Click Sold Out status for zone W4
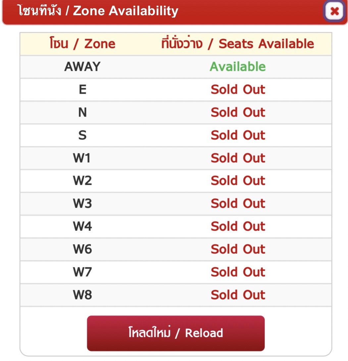 (238, 226)
